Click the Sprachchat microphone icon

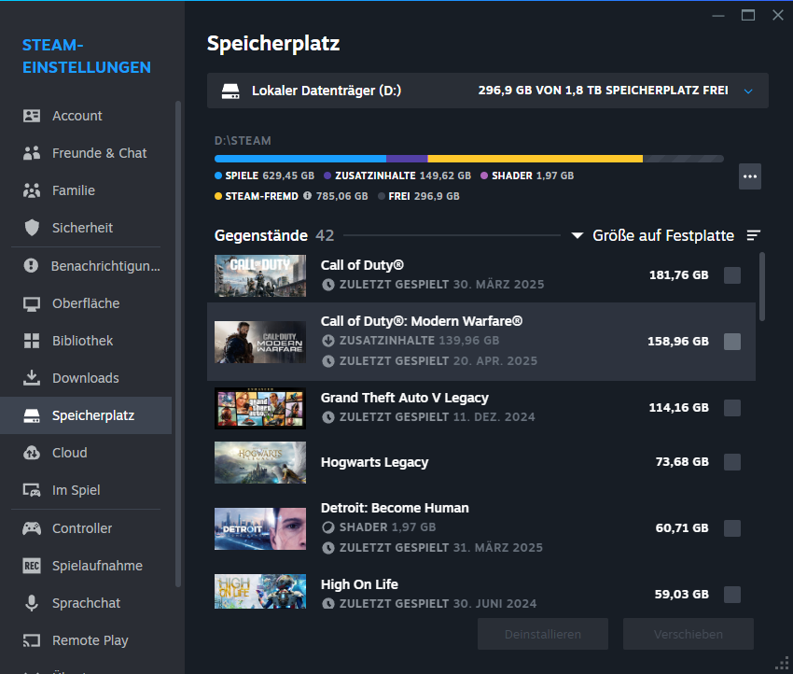tap(32, 603)
